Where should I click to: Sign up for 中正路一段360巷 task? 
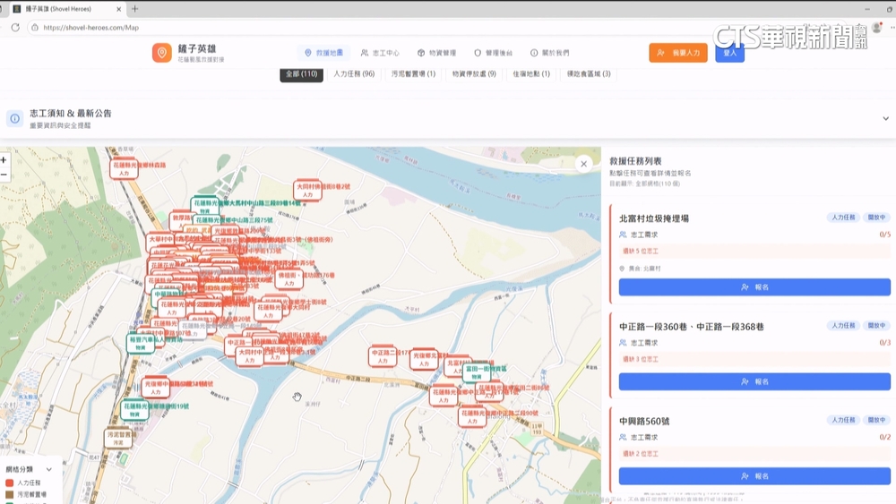click(x=754, y=381)
